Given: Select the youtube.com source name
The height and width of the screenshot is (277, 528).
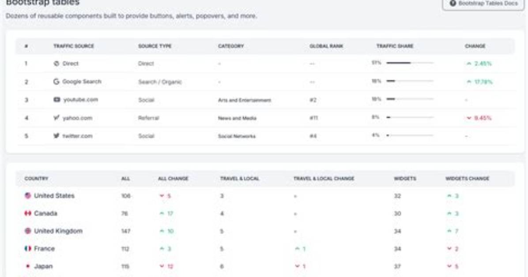Looking at the screenshot, I should pos(80,100).
